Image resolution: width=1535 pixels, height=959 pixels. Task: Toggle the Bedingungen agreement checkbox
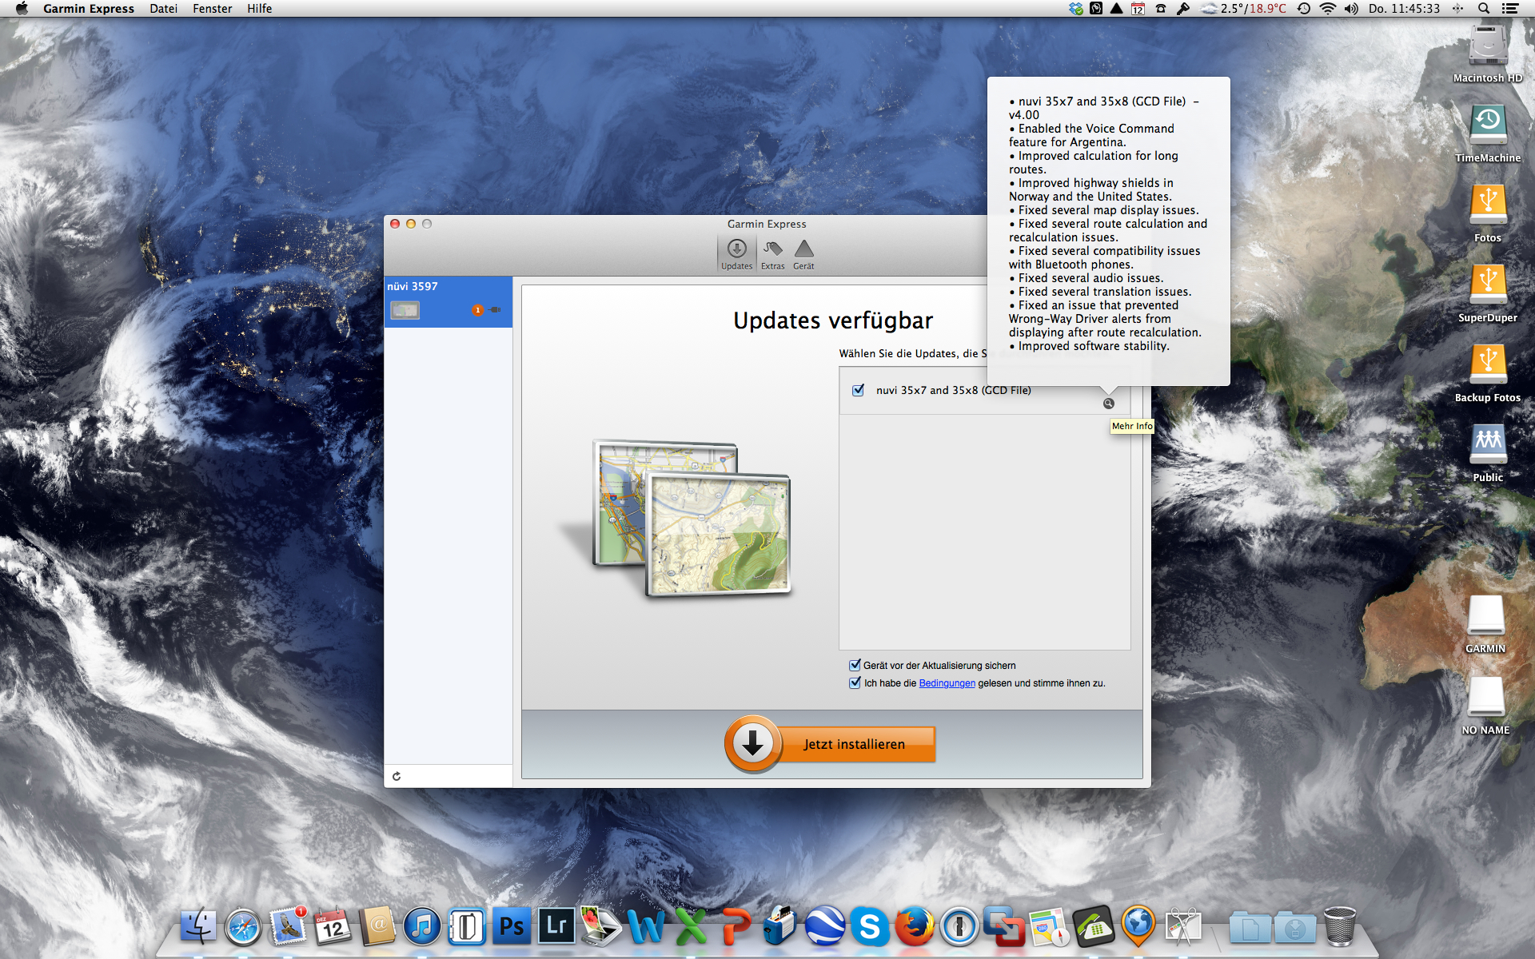[855, 683]
